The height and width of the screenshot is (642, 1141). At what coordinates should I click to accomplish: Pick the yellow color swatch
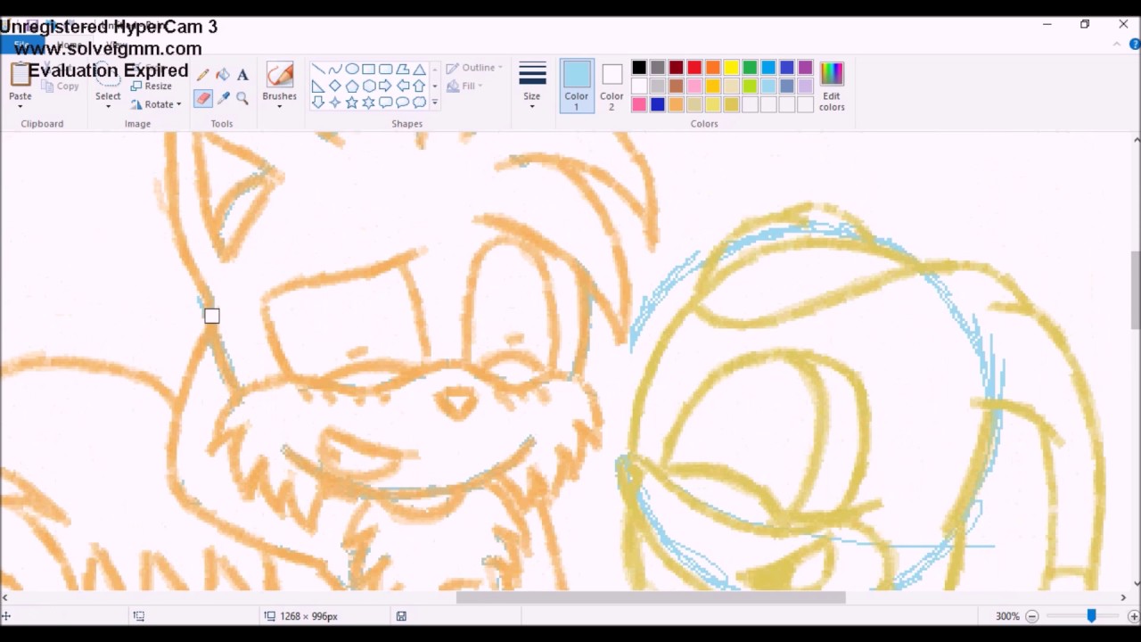[732, 68]
